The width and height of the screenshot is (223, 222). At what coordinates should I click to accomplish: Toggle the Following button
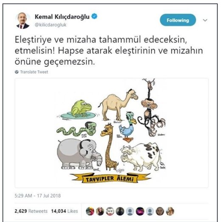click(178, 20)
